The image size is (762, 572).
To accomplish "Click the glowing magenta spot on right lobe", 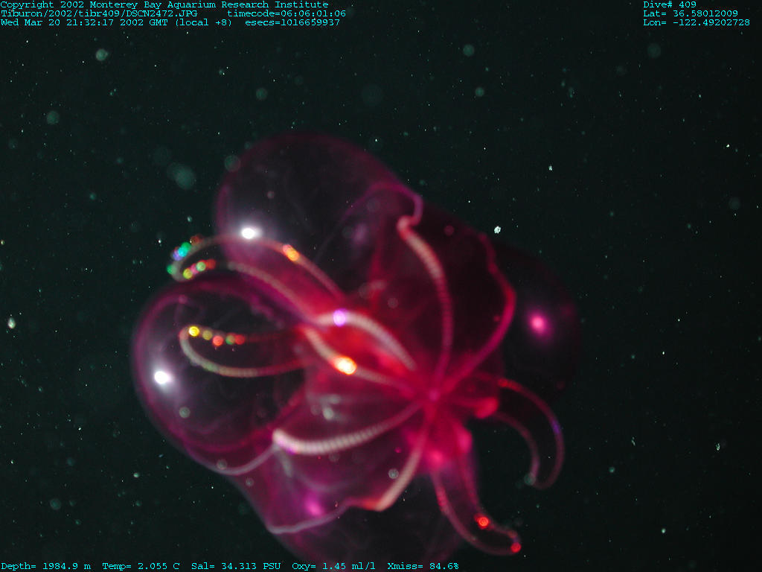I will pos(537,323).
